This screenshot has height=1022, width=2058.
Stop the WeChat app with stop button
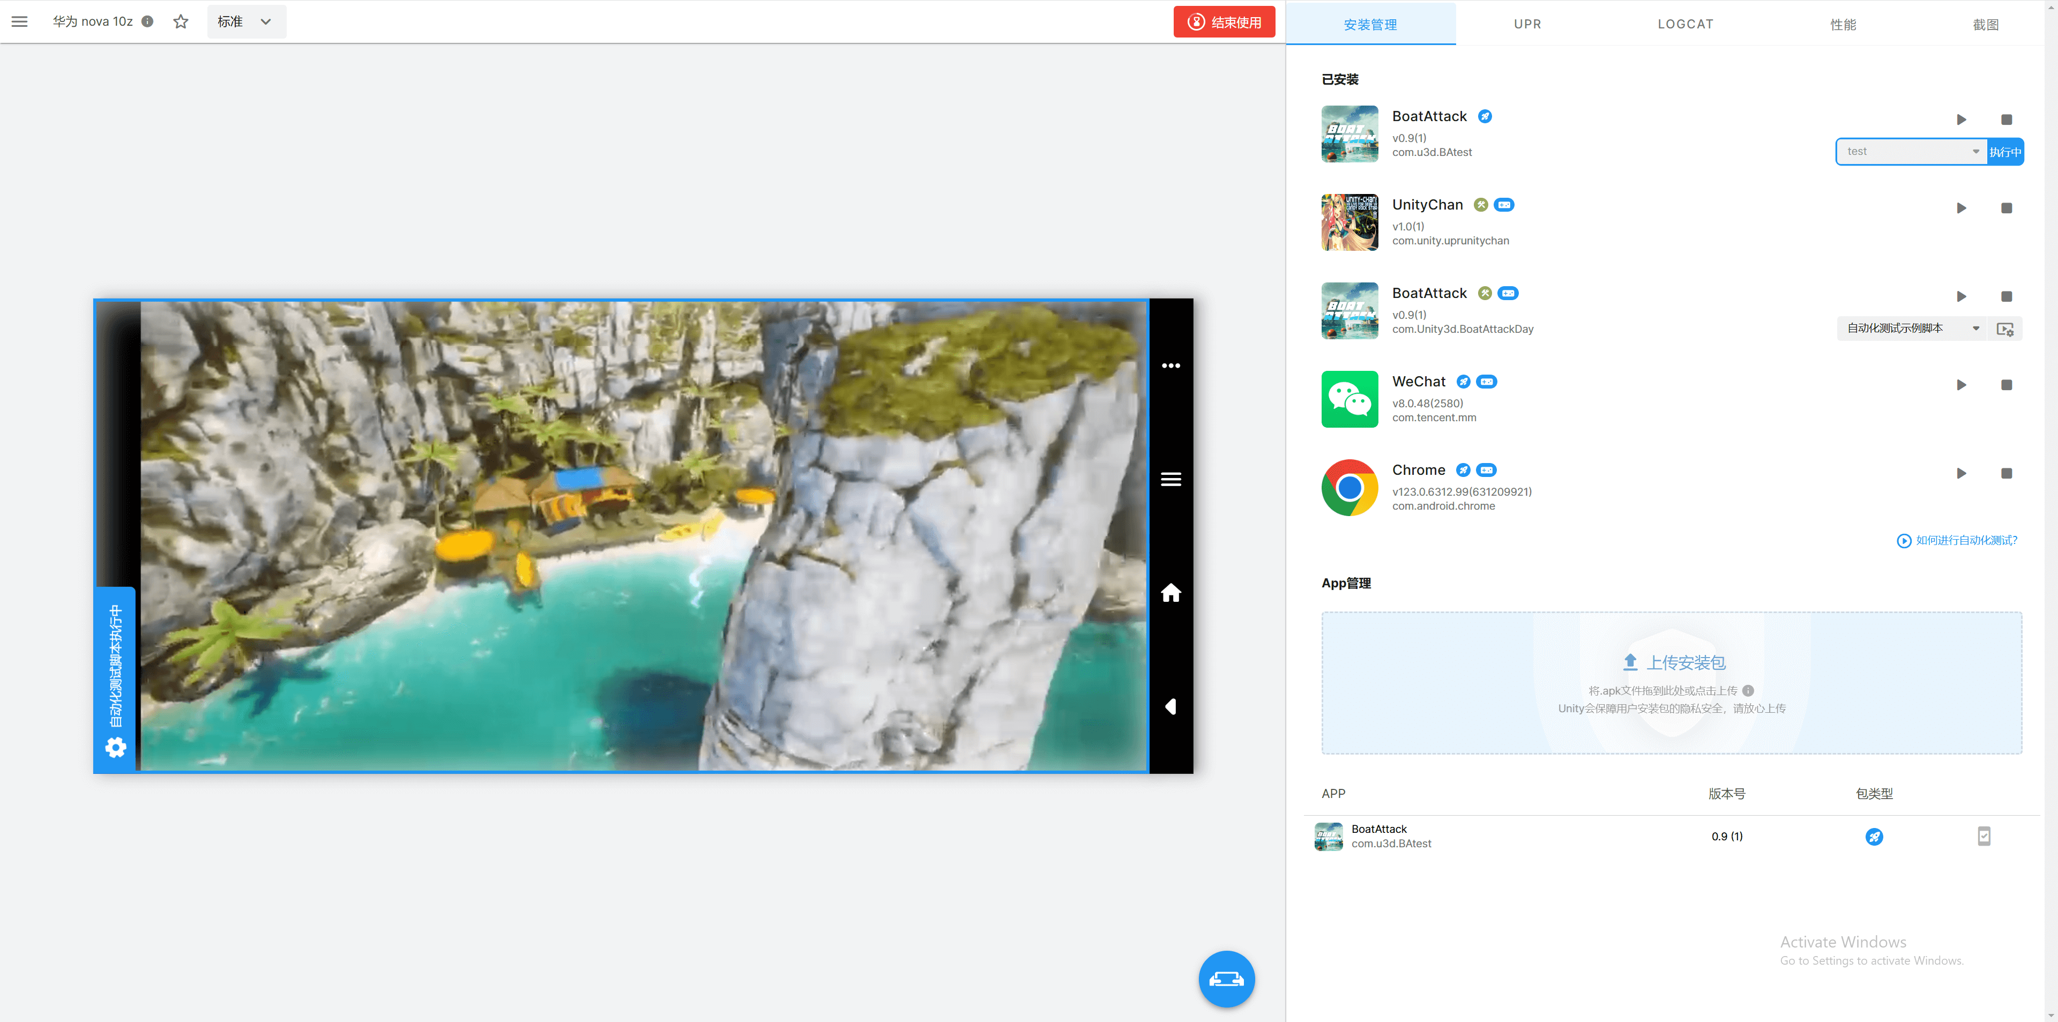[x=2005, y=385]
